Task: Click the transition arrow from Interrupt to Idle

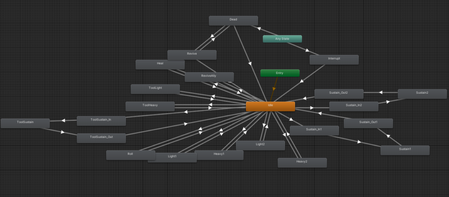Action: [x=302, y=81]
